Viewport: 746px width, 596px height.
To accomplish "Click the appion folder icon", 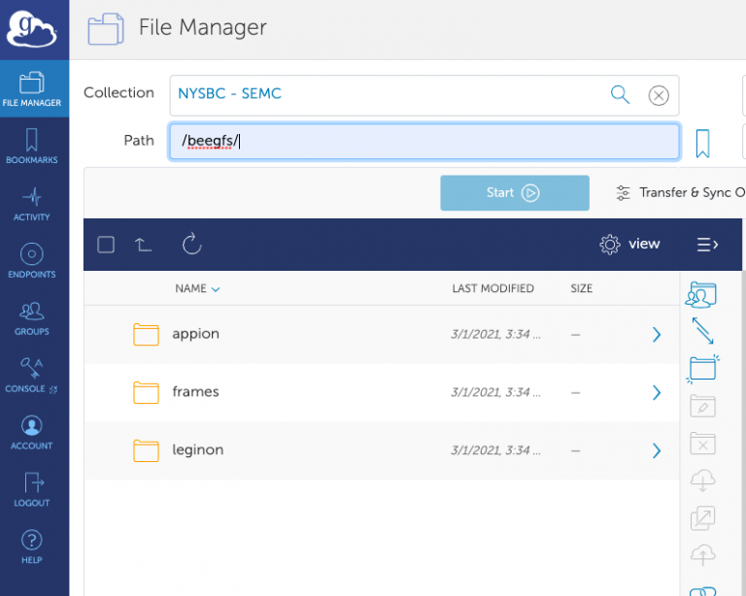I will [146, 335].
